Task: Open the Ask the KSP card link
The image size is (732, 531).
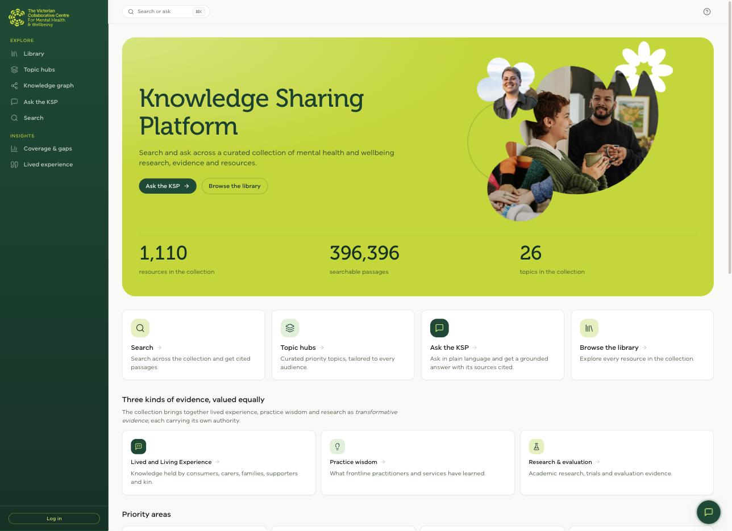Action: [493, 345]
